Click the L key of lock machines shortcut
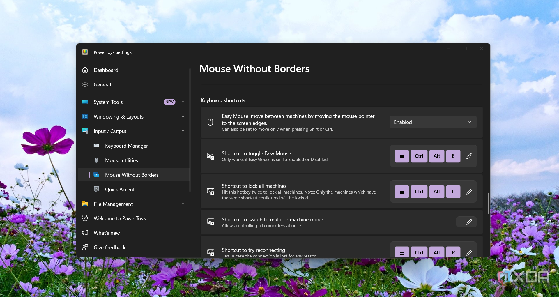The image size is (559, 297). 453,192
